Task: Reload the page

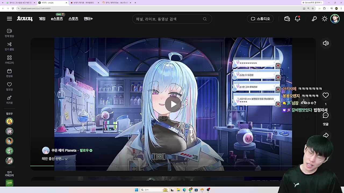Action: (13, 8)
